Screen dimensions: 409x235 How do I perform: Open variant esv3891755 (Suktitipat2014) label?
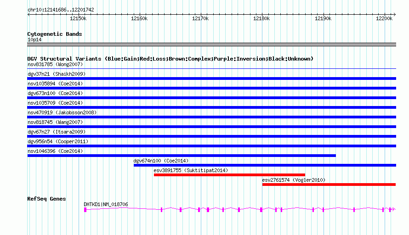tap(191, 170)
